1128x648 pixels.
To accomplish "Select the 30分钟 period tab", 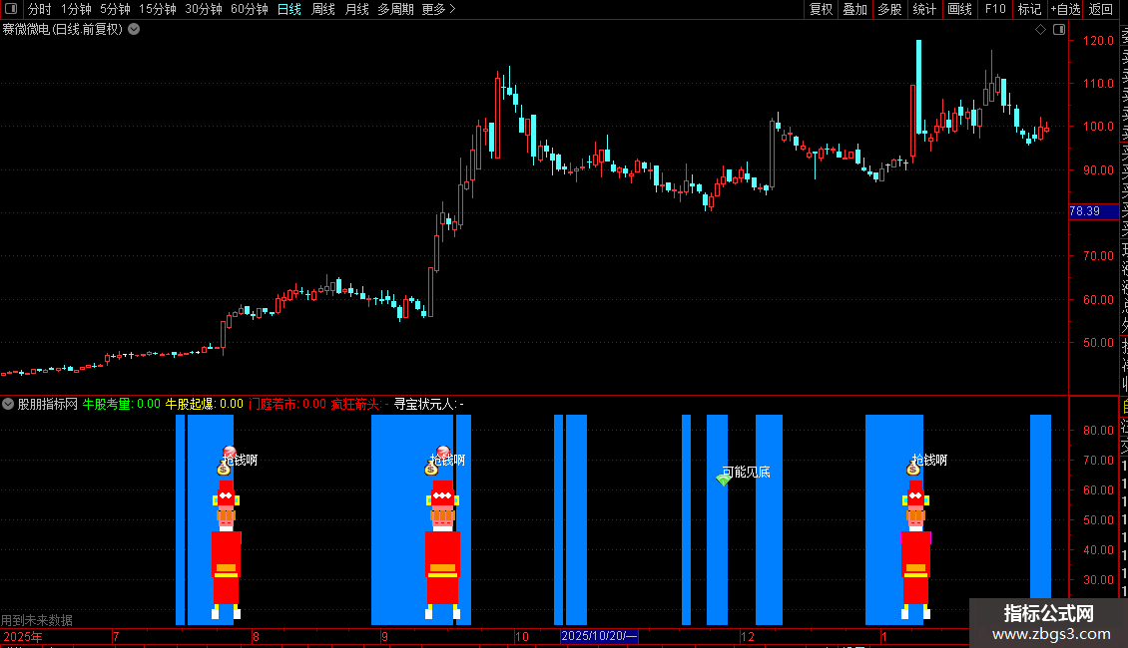I will click(203, 9).
